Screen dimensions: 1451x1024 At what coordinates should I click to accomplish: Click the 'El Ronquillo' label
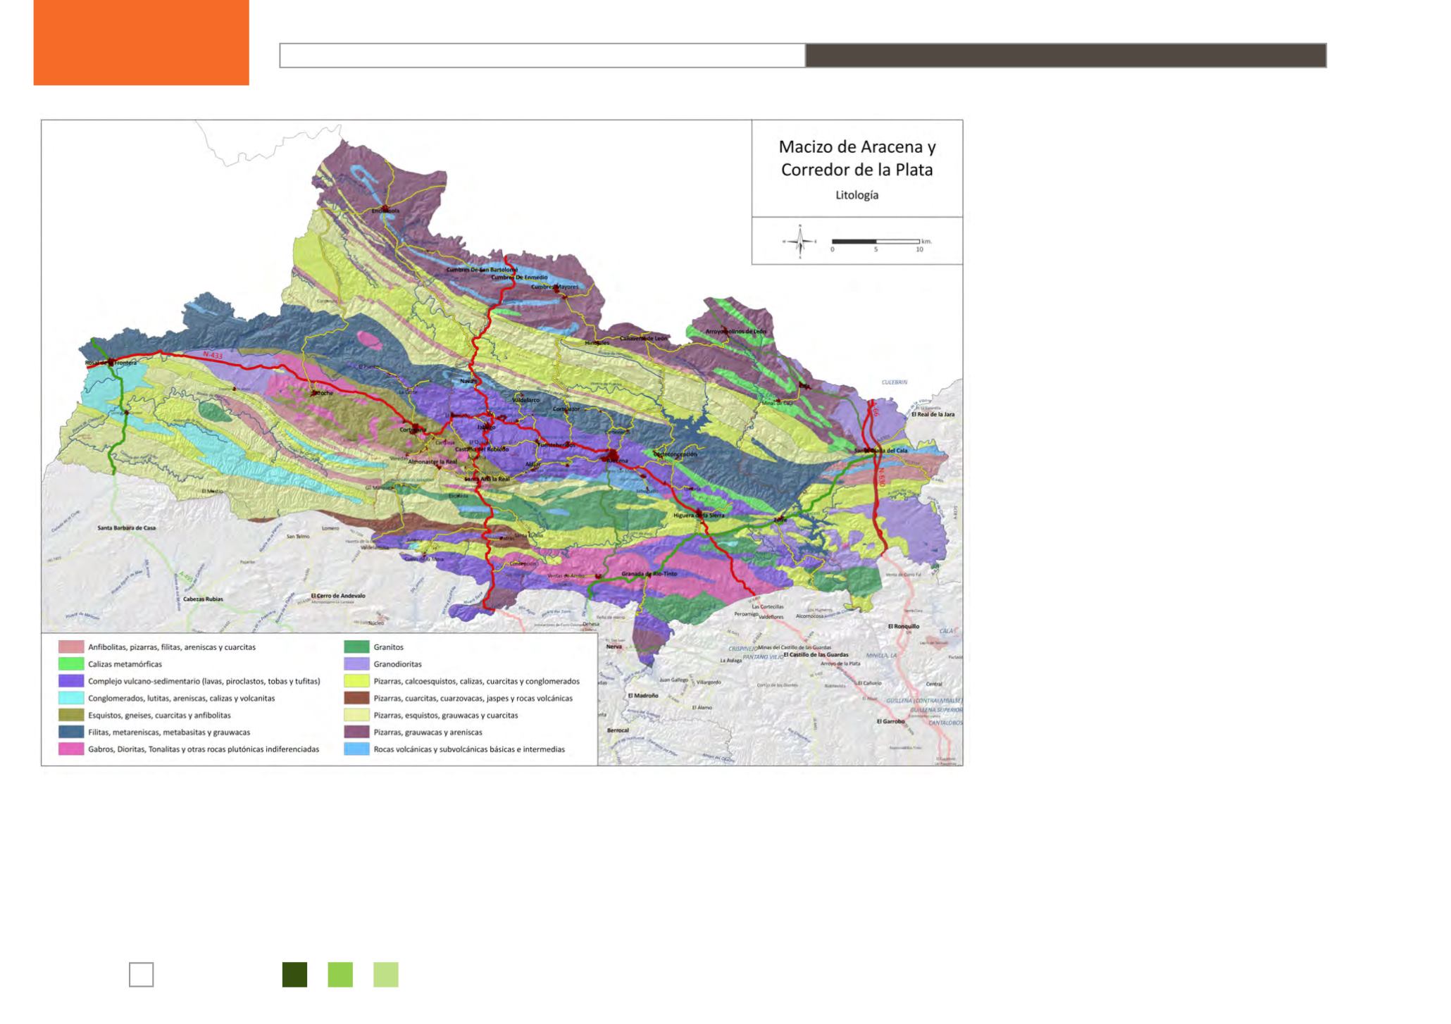pos(904,626)
